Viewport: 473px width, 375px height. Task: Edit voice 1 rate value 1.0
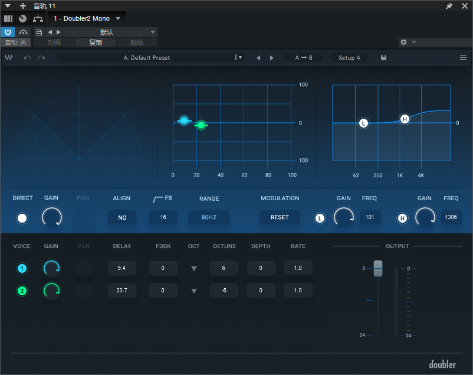(298, 268)
